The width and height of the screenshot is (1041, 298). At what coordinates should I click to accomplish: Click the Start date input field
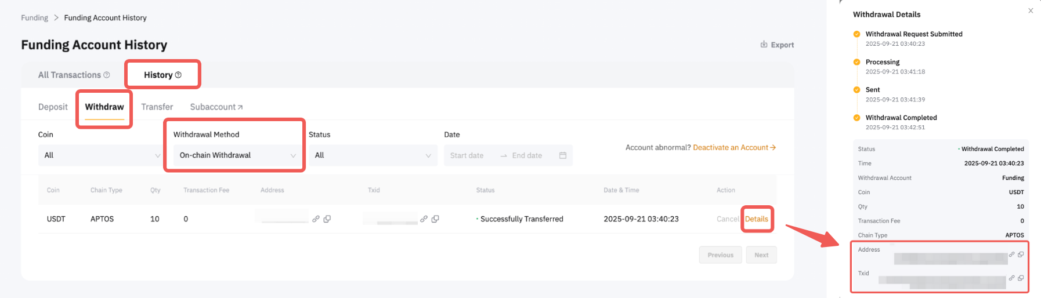(x=467, y=155)
